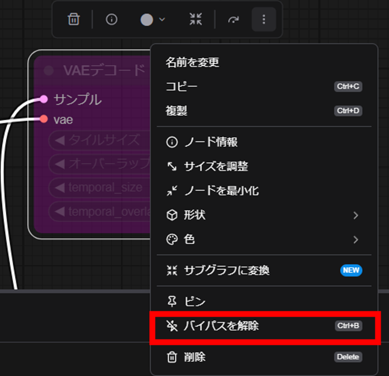Click the crossed-out icon beside バイパスを解除
Viewport: 389px width, 376px height.
coord(172,326)
